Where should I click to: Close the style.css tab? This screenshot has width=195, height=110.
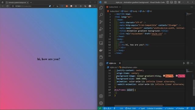point(120,63)
